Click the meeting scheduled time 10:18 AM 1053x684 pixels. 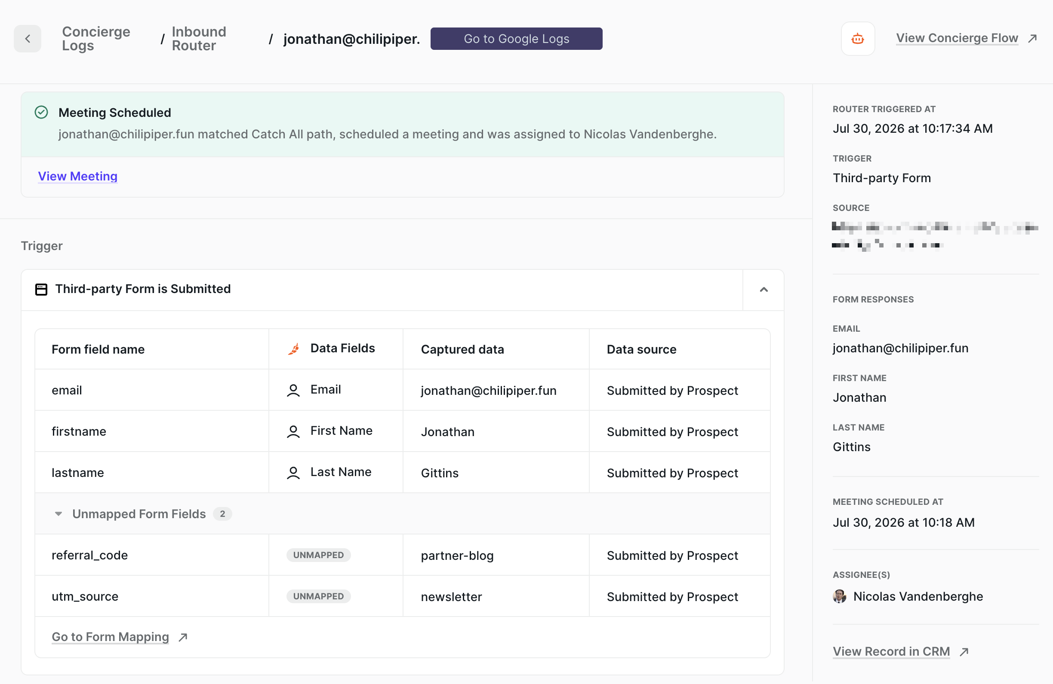903,523
